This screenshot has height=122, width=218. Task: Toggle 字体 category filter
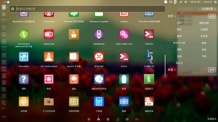coord(204,56)
